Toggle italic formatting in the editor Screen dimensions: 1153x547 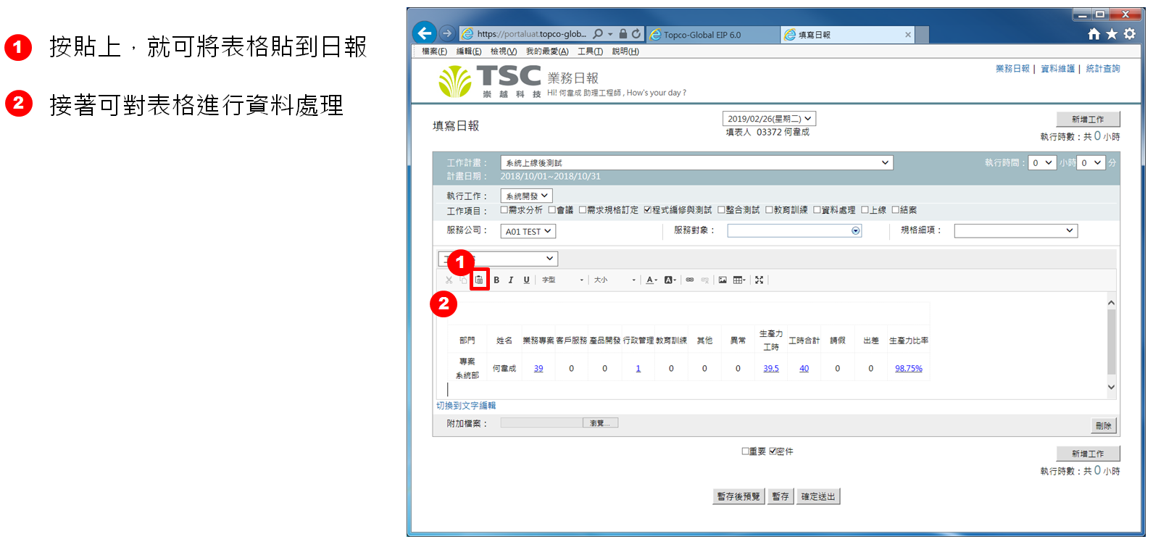[511, 280]
